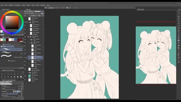Screen dimensions: 181x102
Task: Collapse the Colour layer folder
Action: [29, 37]
